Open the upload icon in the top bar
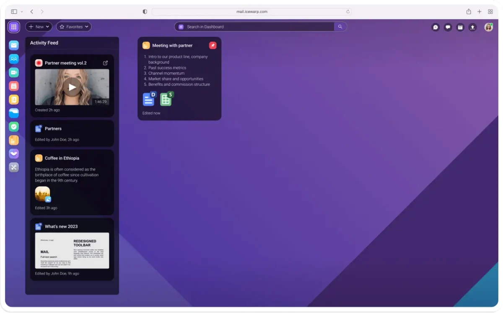The width and height of the screenshot is (503, 313). click(472, 27)
